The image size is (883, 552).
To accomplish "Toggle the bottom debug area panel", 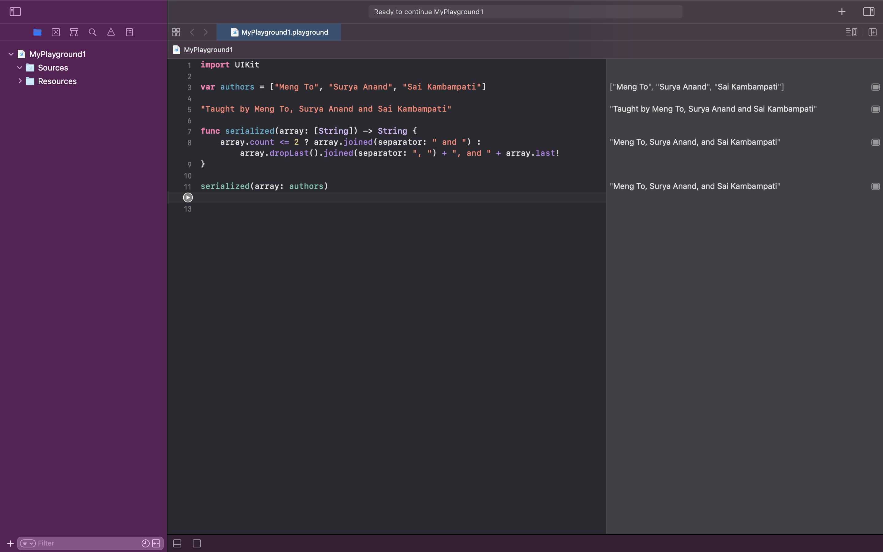I will point(177,543).
